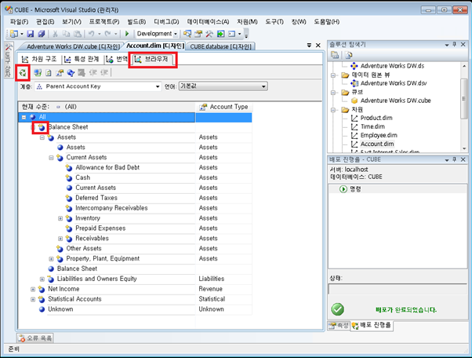Click the pin icon of Solution Explorer panel
472x358 pixels.
click(x=455, y=45)
